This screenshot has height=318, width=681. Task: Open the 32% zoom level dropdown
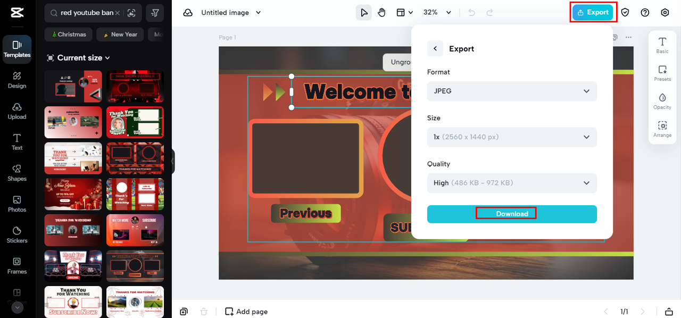437,13
